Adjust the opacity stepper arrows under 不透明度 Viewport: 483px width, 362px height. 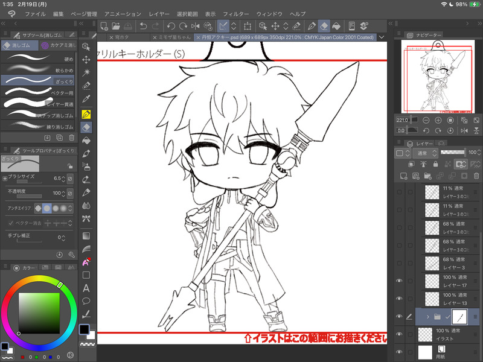point(63,193)
